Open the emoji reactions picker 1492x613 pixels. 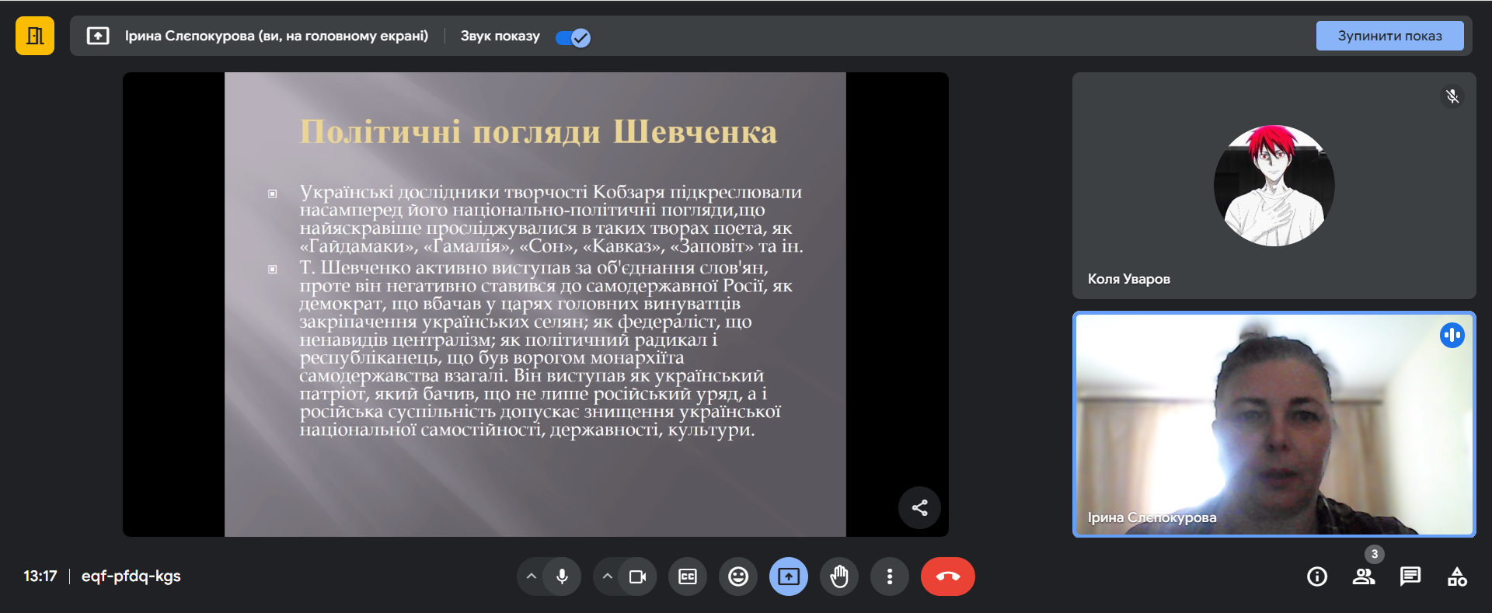tap(738, 576)
